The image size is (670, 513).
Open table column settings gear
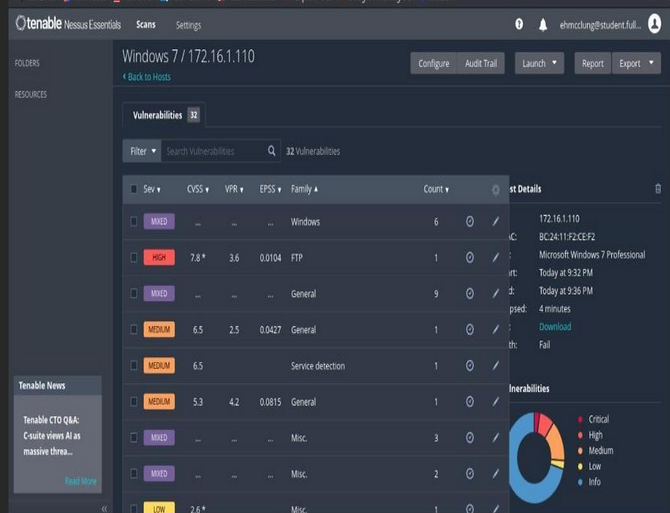click(495, 189)
